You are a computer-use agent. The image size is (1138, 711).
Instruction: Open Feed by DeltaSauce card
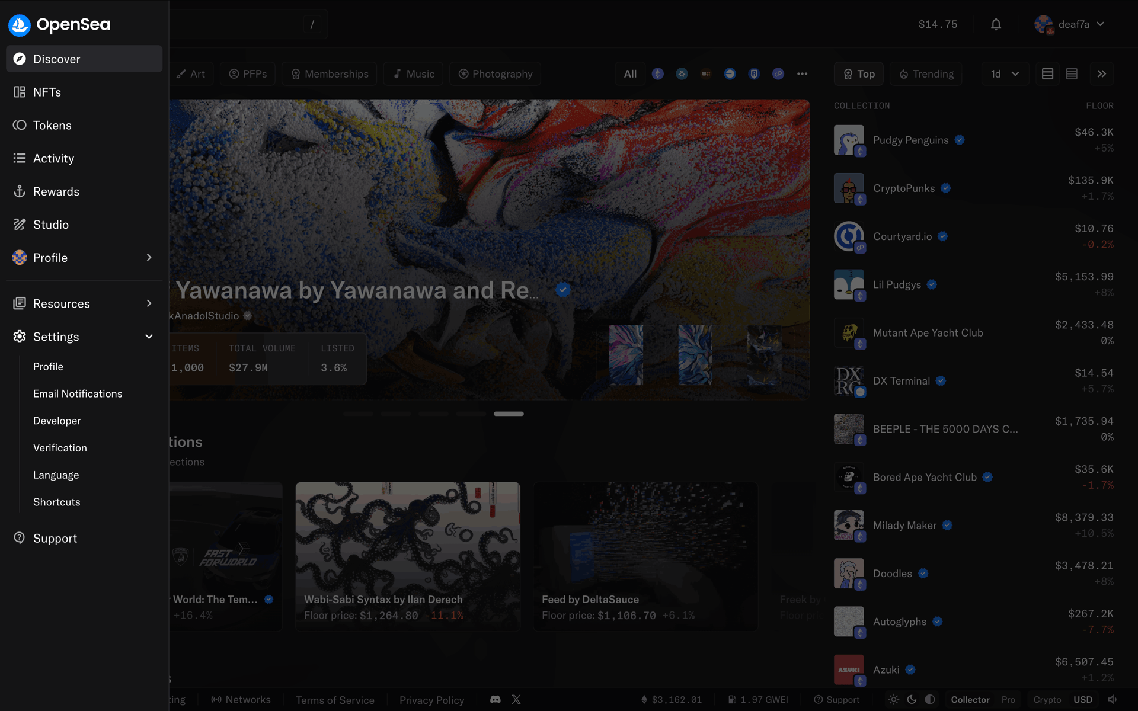click(645, 556)
